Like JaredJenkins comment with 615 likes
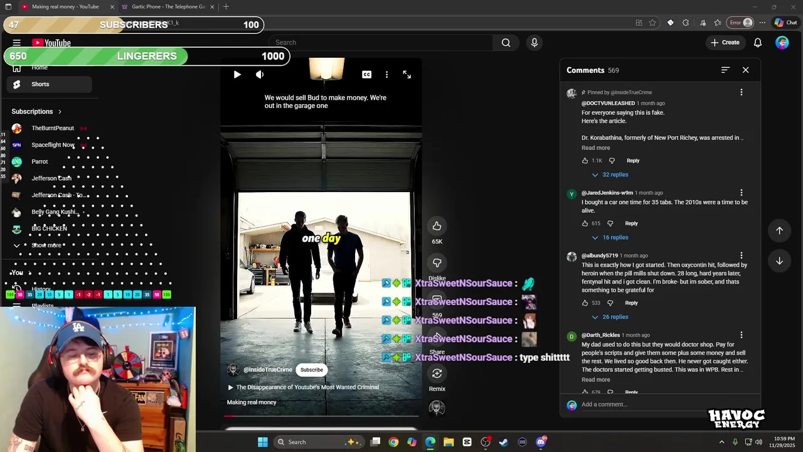The image size is (803, 452). 585,223
